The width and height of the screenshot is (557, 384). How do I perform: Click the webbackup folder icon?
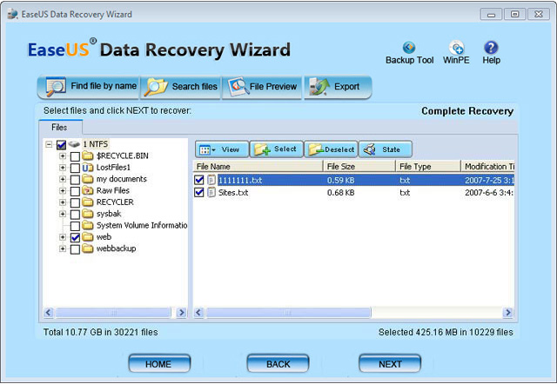[x=87, y=248]
